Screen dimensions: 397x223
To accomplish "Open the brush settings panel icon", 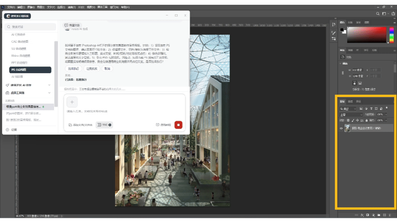I will 334,33.
